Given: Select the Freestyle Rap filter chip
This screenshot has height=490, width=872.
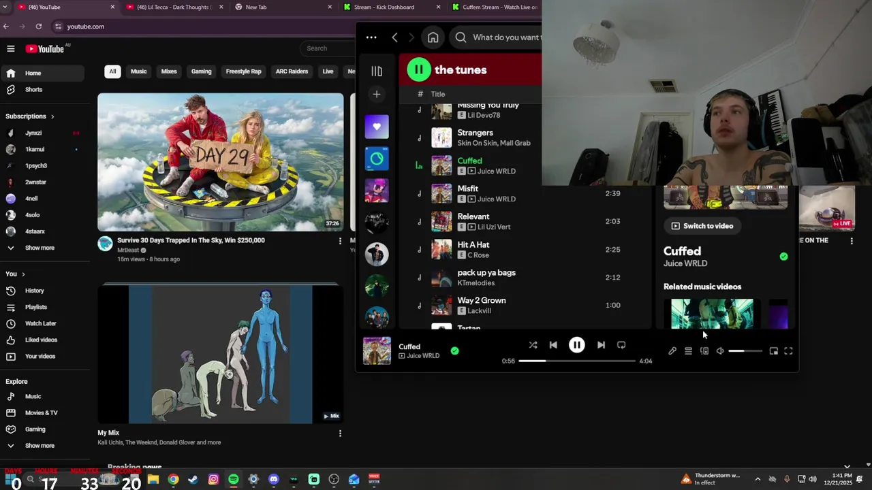Looking at the screenshot, I should coord(243,71).
